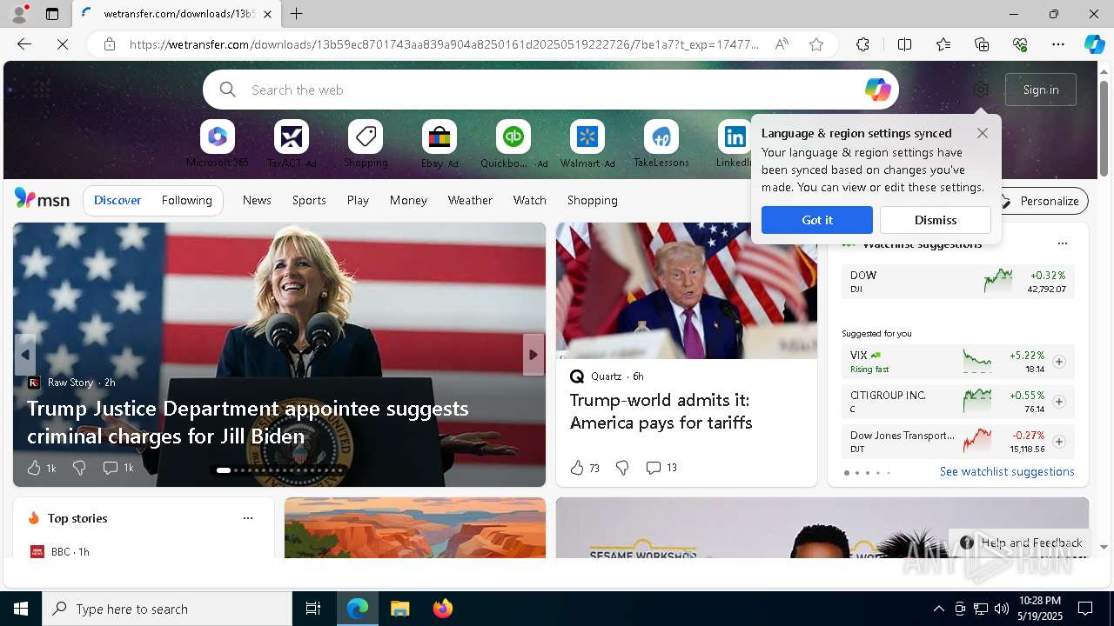Open the News menu item
The height and width of the screenshot is (626, 1114).
coord(257,200)
